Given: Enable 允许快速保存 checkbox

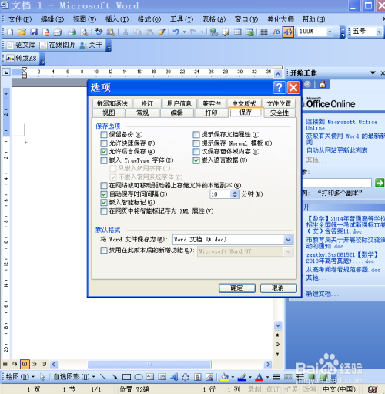Looking at the screenshot, I should click(x=104, y=143).
